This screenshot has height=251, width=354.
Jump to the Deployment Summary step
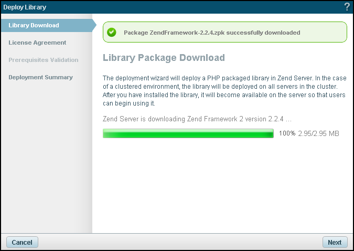tap(40, 77)
